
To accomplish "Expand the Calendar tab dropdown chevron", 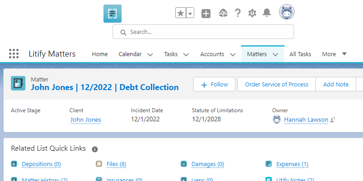I will coord(150,54).
